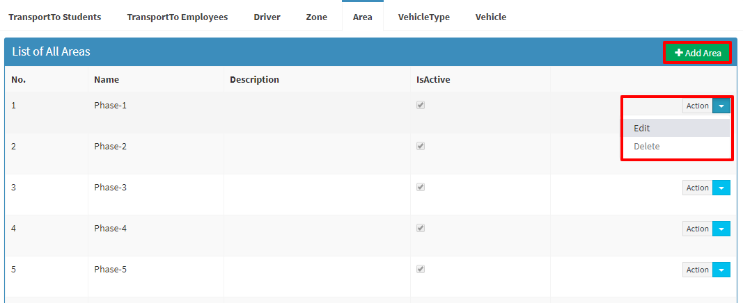
Task: Click the Action button for Phase-3
Action: click(x=698, y=188)
